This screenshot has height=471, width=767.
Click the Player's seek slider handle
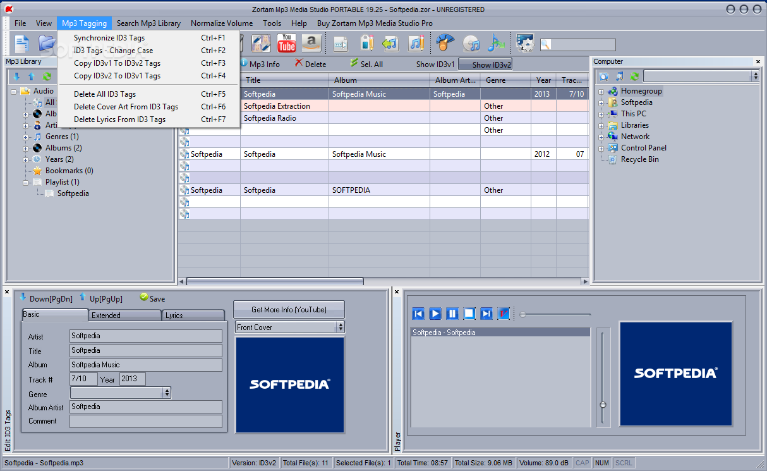pyautogui.click(x=523, y=314)
